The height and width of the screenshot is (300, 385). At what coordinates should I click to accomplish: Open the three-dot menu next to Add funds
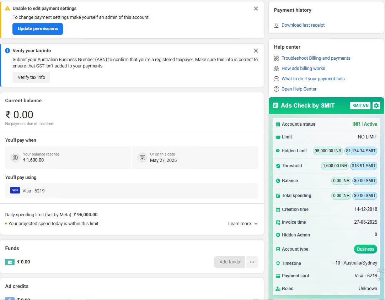click(252, 262)
